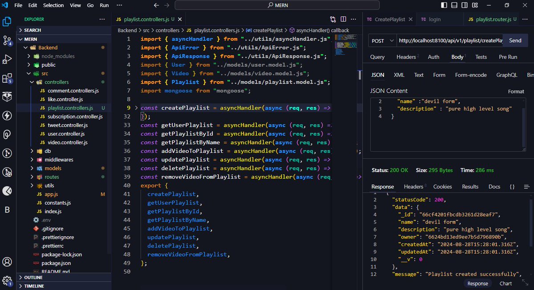Split the editor to the right
The height and width of the screenshot is (290, 534).
pos(343,20)
